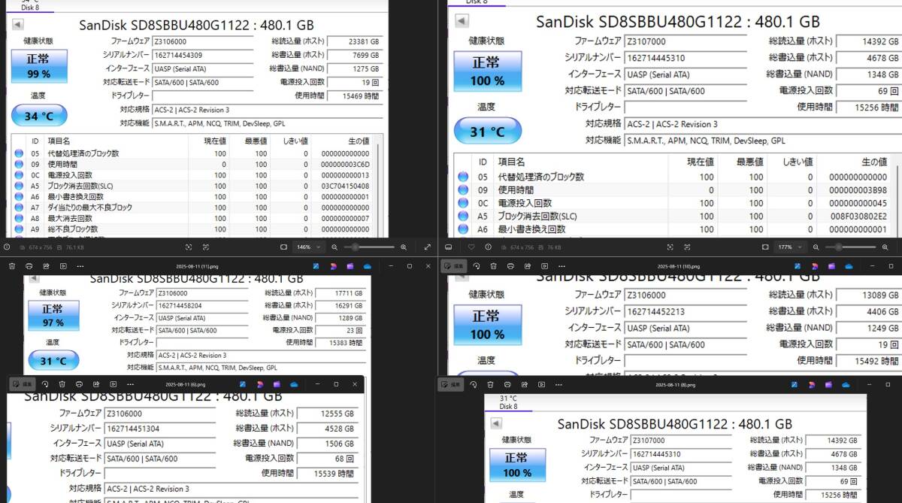This screenshot has width=902, height=503.
Task: Rotate the image 2025-08-11 (10).png
Action: pos(477,266)
